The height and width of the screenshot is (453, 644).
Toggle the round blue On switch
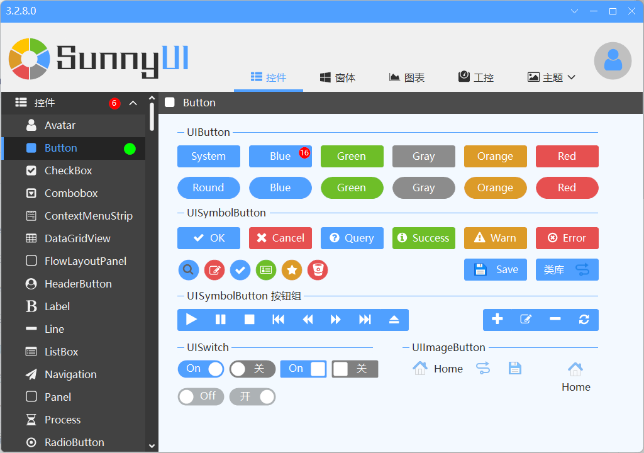[201, 369]
